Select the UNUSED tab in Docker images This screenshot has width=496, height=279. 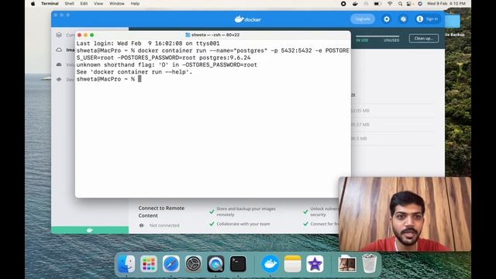point(391,40)
